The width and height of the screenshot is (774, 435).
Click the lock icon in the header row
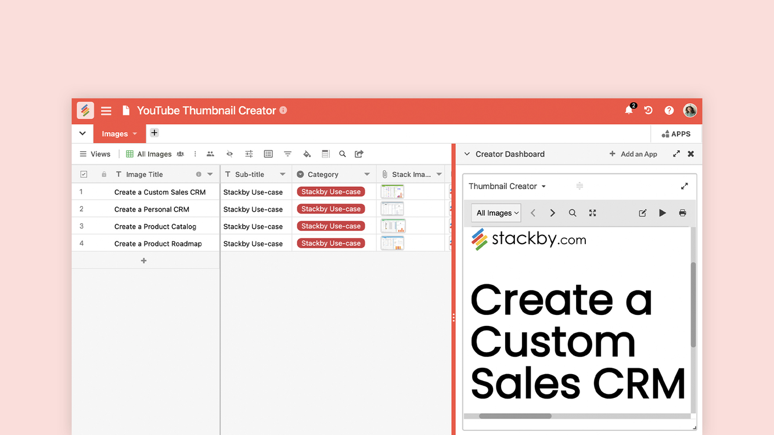104,174
